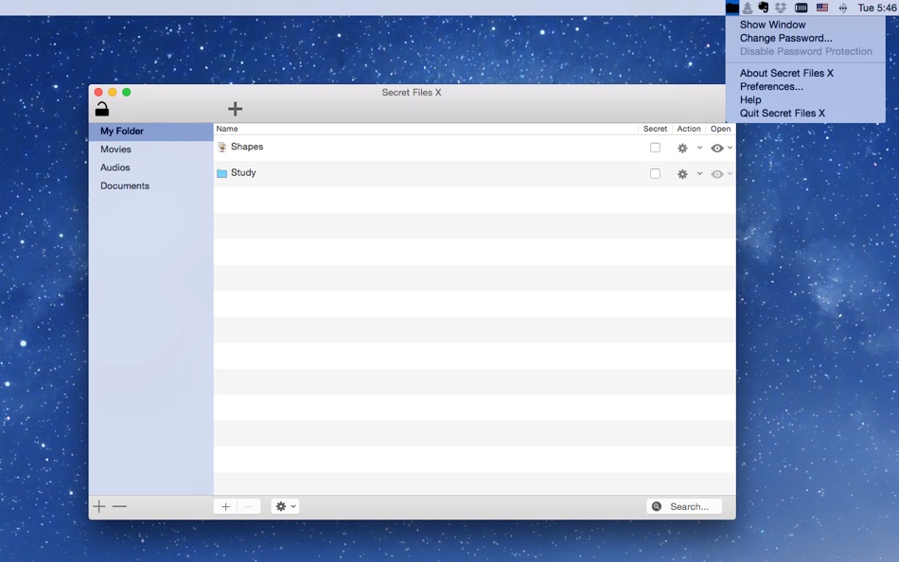Select the Shapes file name
The width and height of the screenshot is (899, 562).
(x=247, y=147)
